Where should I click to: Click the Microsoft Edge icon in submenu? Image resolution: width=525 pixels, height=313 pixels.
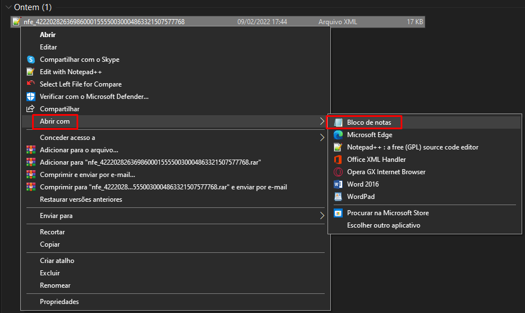coord(338,135)
